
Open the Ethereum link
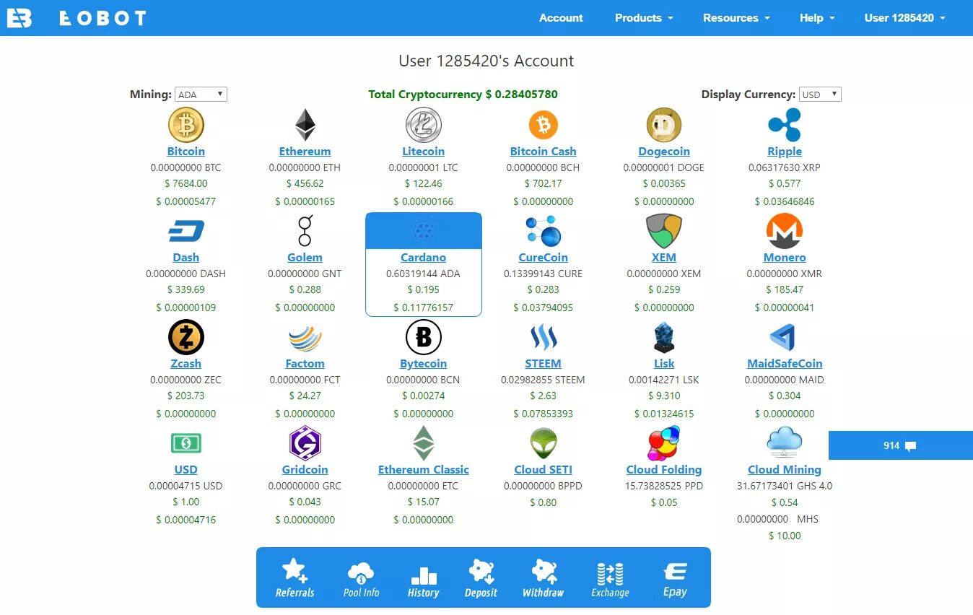coord(305,152)
